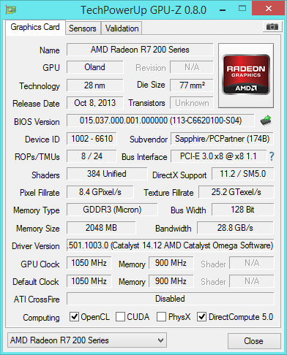Click the Radeon Graphics AMD logo
The height and width of the screenshot is (355, 287).
tap(246, 75)
